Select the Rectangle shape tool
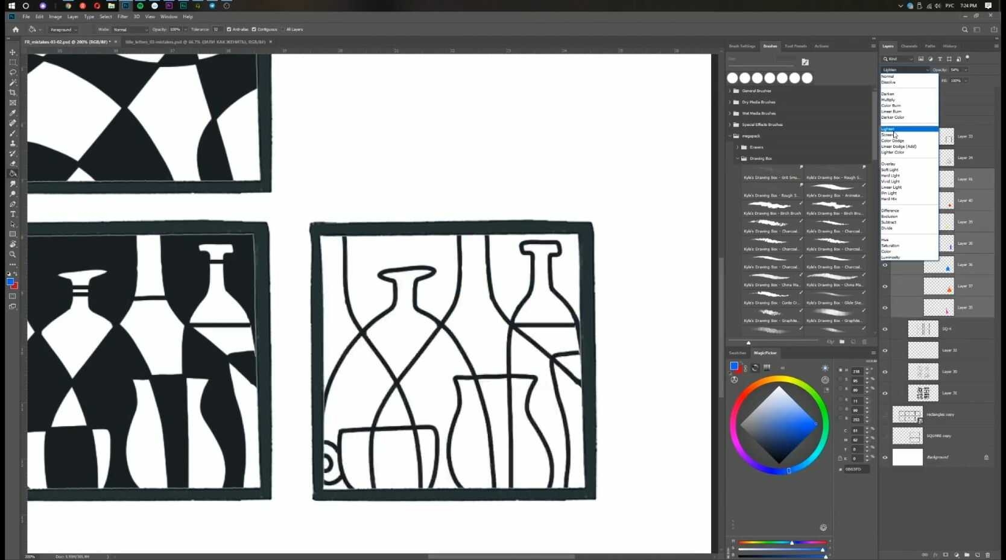 (13, 234)
